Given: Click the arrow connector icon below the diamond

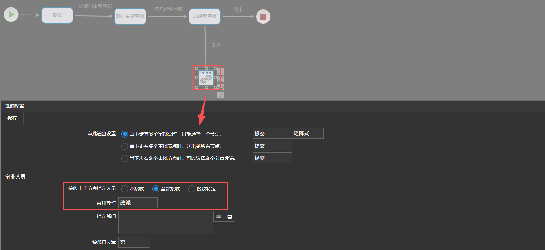Looking at the screenshot, I should [x=221, y=95].
